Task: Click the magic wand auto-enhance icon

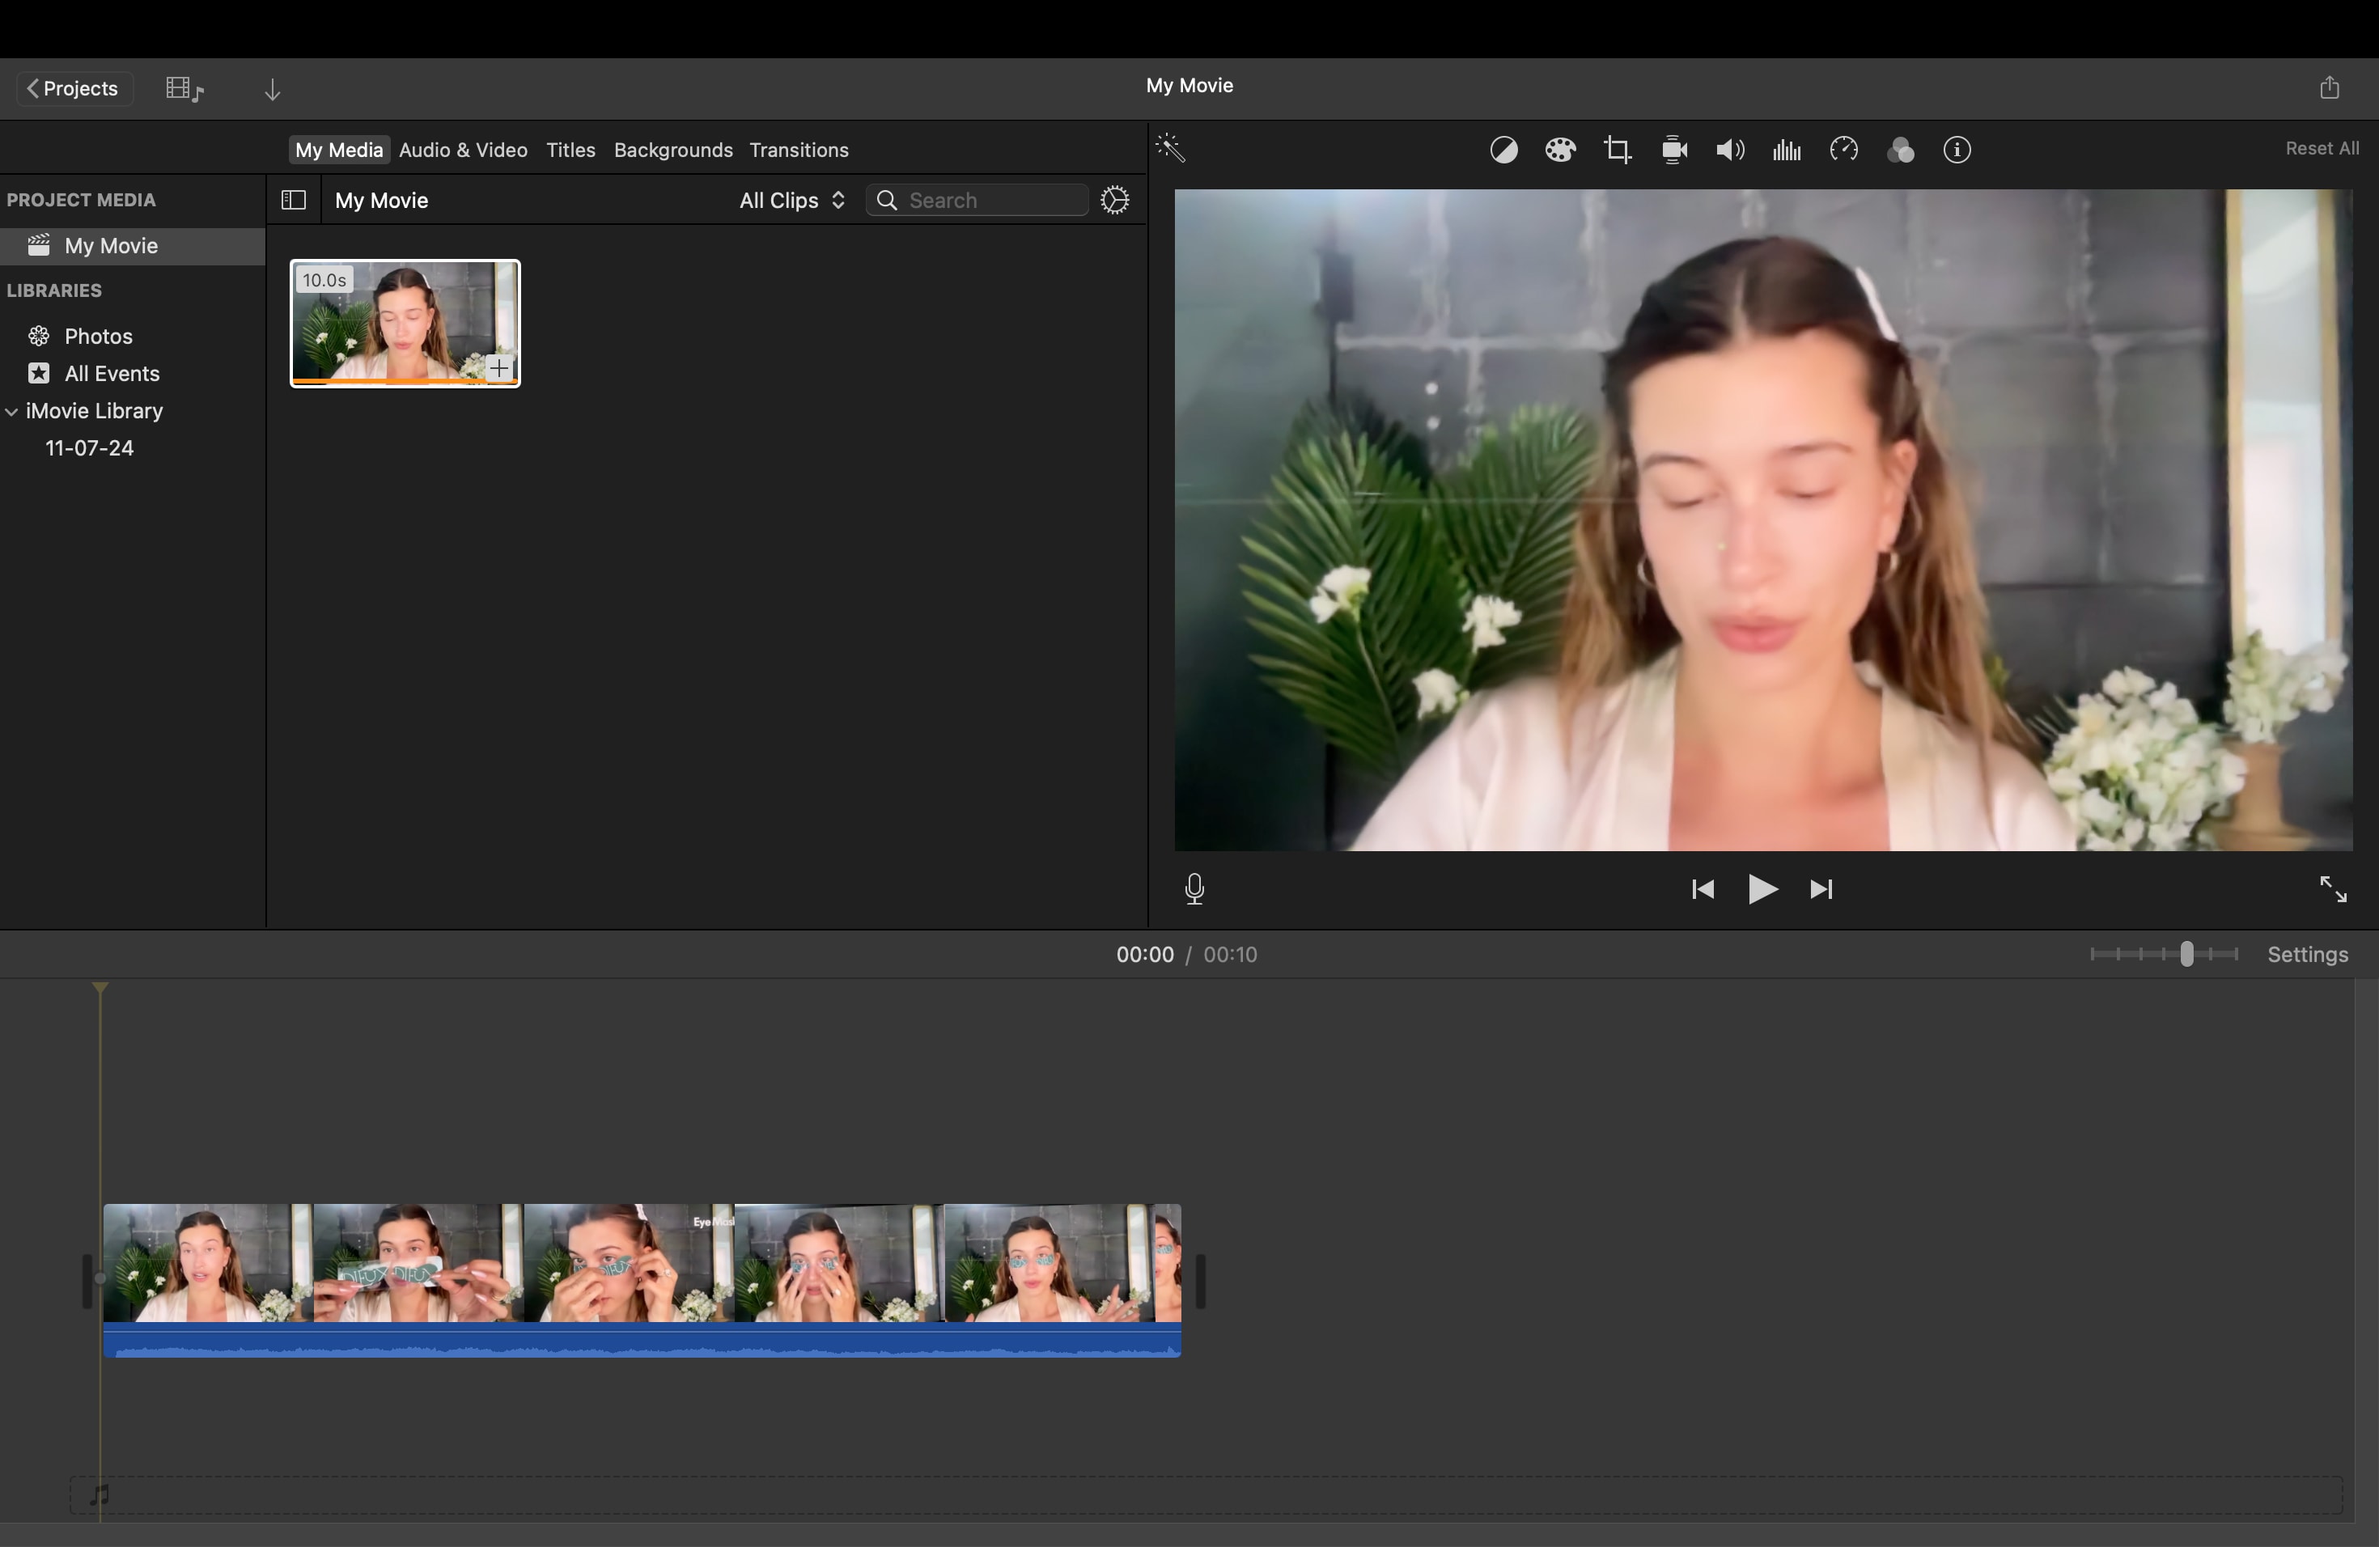Action: pos(1171,149)
